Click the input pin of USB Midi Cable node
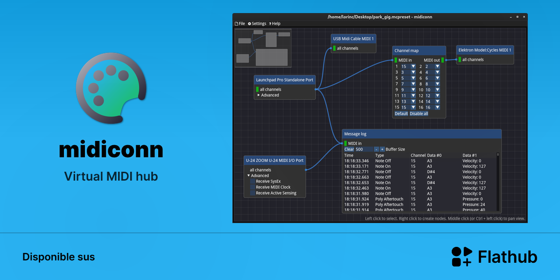The width and height of the screenshot is (560, 280). pos(331,48)
